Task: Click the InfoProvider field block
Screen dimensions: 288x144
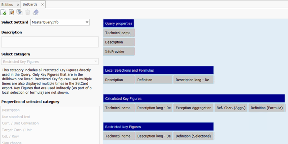Action: pyautogui.click(x=119, y=51)
